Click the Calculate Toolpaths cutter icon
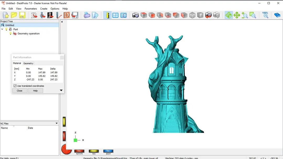This screenshot has width=283, height=159. pyautogui.click(x=58, y=15)
